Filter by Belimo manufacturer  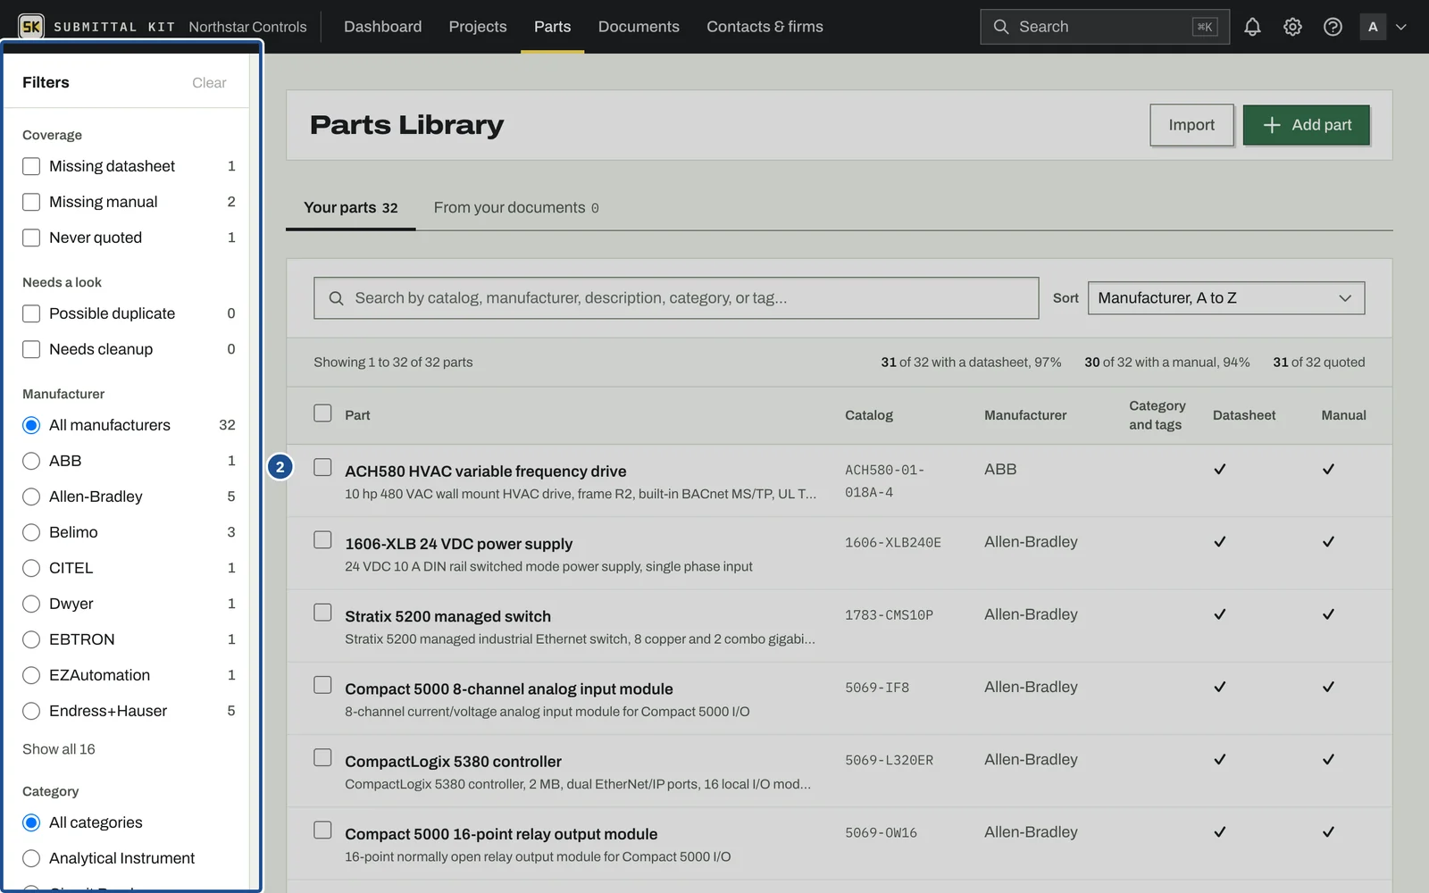pos(31,532)
